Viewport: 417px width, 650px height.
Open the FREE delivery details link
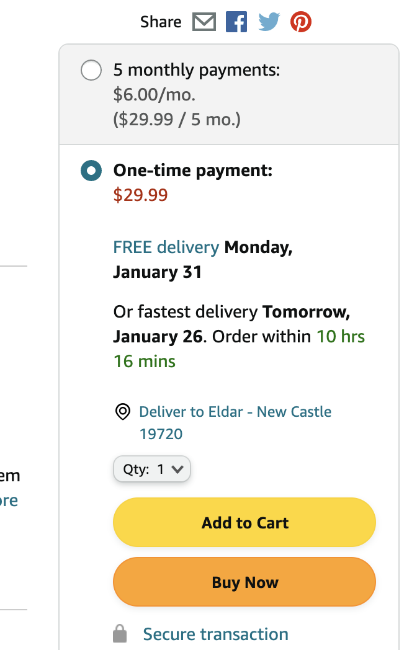(166, 247)
